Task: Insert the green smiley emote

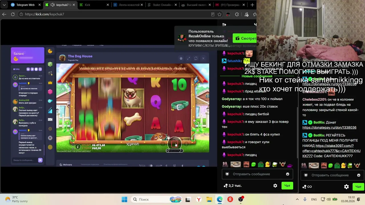Action: click(254, 165)
